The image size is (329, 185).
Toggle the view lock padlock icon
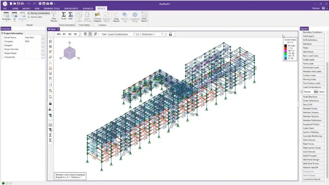[170, 34]
